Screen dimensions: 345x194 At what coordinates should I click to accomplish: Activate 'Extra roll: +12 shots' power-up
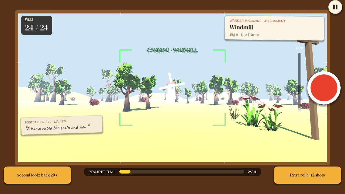tap(308, 175)
